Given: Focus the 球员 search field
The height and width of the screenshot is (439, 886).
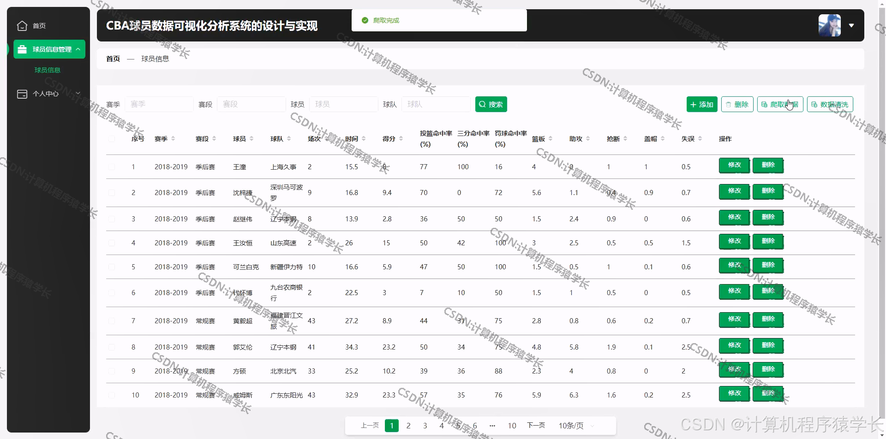Looking at the screenshot, I should pos(344,104).
